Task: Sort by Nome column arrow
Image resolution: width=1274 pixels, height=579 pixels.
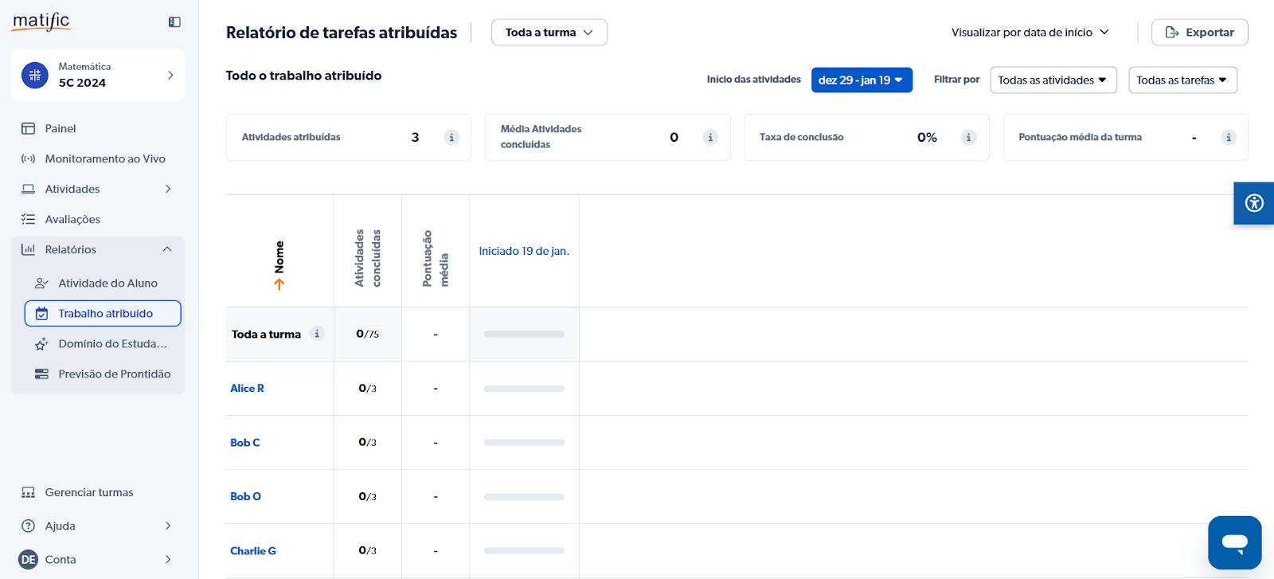Action: pos(279,284)
